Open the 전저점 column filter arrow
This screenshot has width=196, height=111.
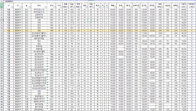click(154, 7)
